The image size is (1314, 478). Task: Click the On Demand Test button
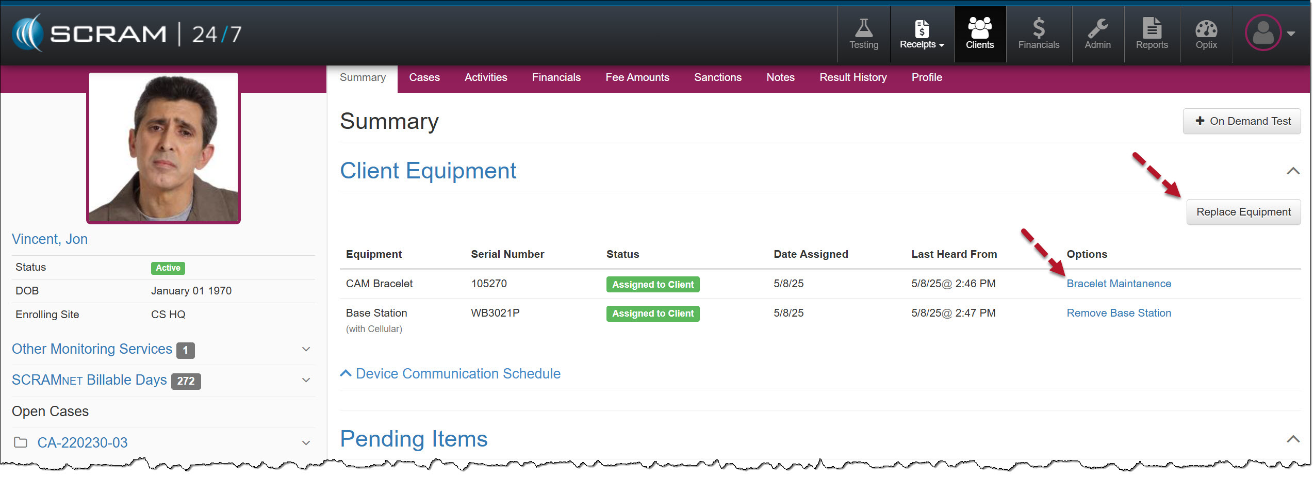coord(1241,121)
